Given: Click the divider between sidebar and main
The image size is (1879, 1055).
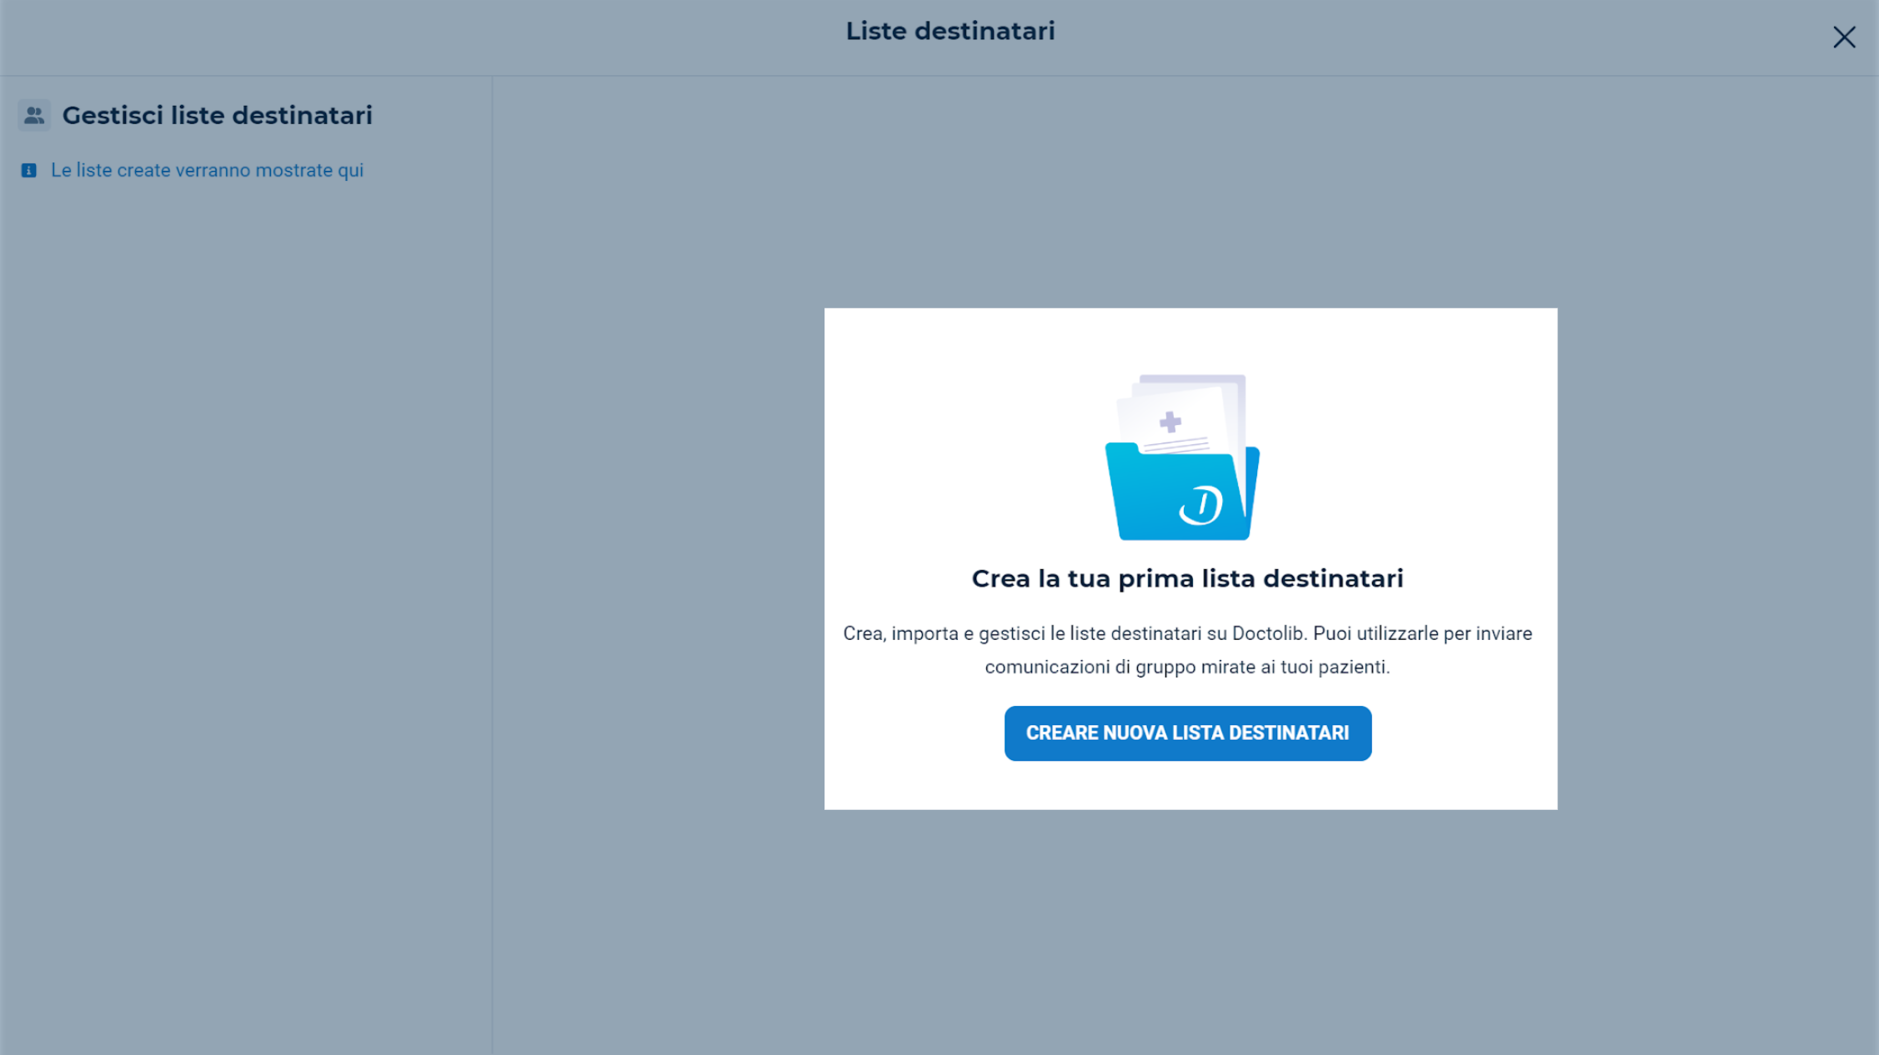Looking at the screenshot, I should click(492, 565).
